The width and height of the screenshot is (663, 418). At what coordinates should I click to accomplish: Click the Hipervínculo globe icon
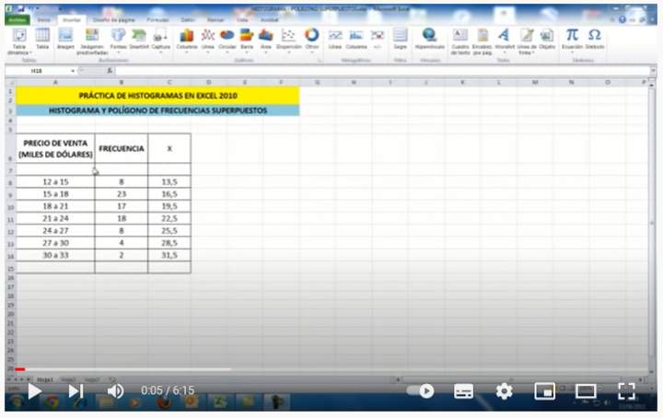coord(429,37)
